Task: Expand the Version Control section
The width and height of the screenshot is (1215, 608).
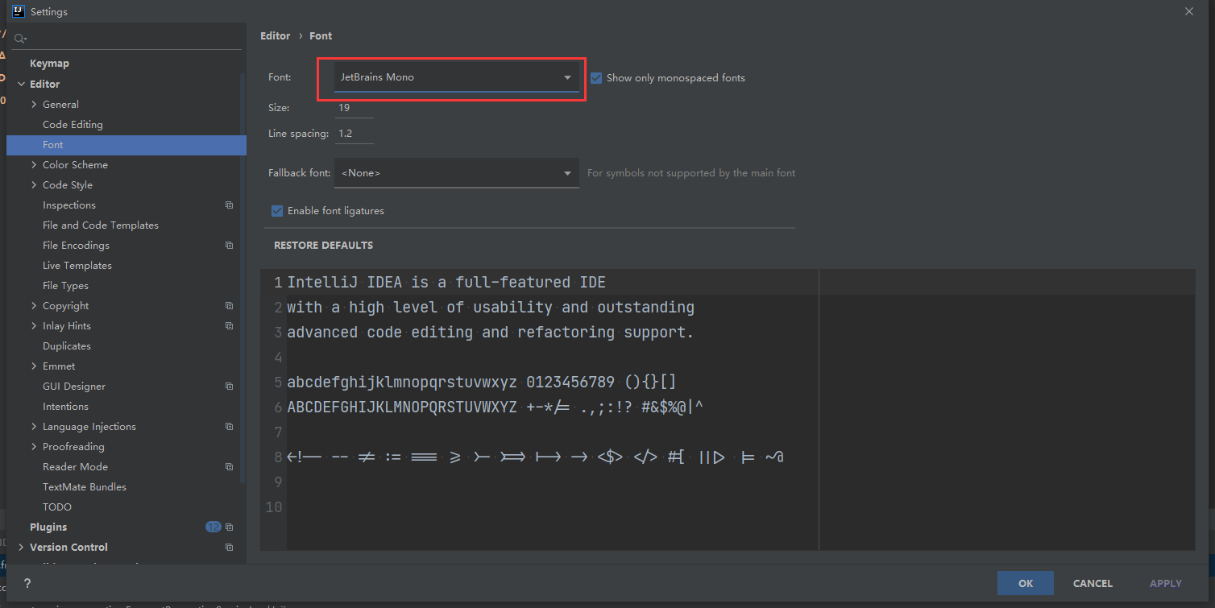Action: (x=21, y=548)
